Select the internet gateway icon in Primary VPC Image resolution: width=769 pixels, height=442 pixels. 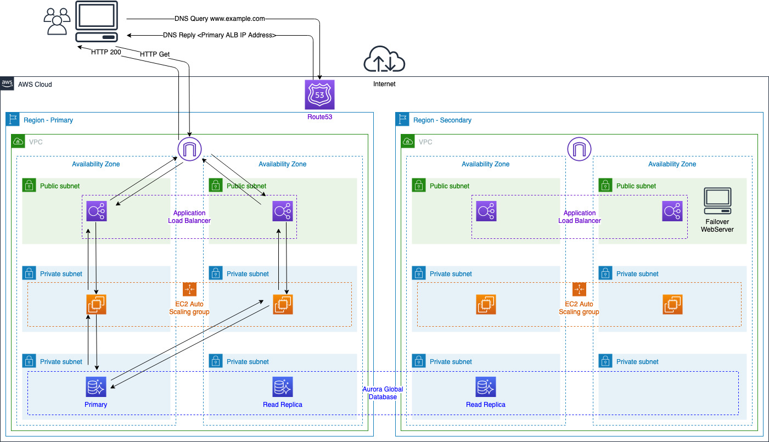click(190, 149)
